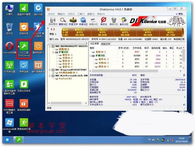Open the 文件(F) menu
Screen dimensions: 195x147
(x=51, y=14)
